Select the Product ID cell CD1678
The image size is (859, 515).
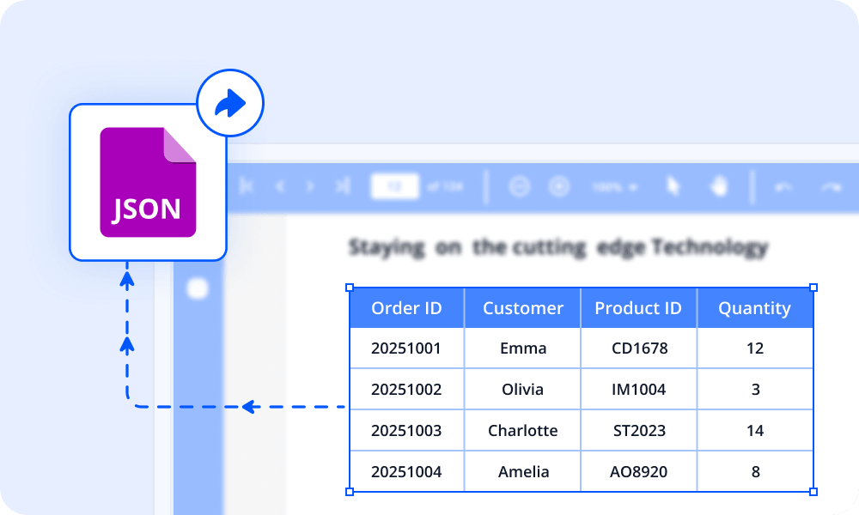638,348
